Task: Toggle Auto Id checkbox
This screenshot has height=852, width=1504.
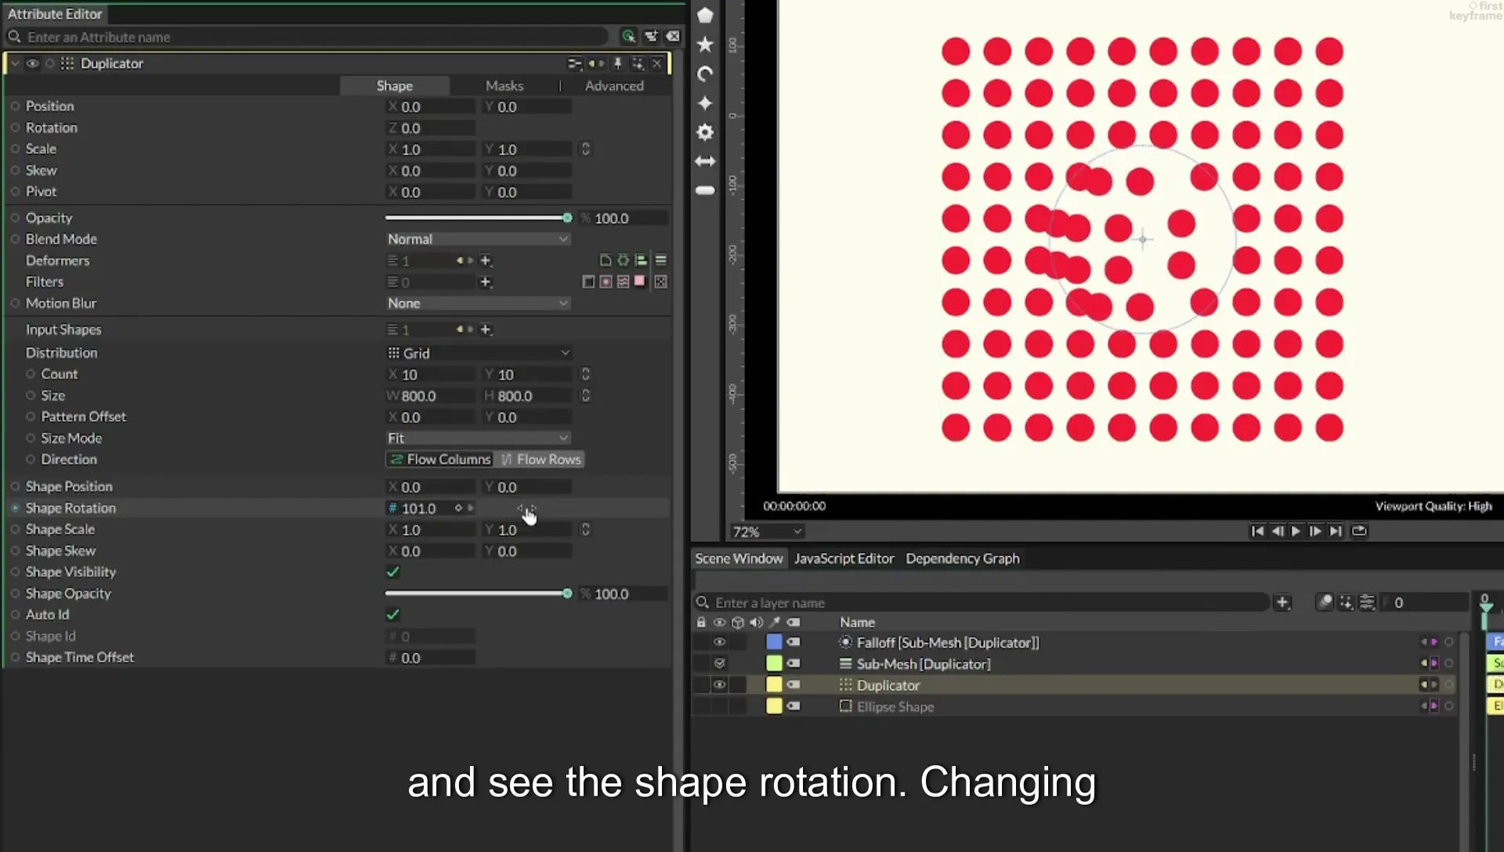Action: [x=393, y=615]
